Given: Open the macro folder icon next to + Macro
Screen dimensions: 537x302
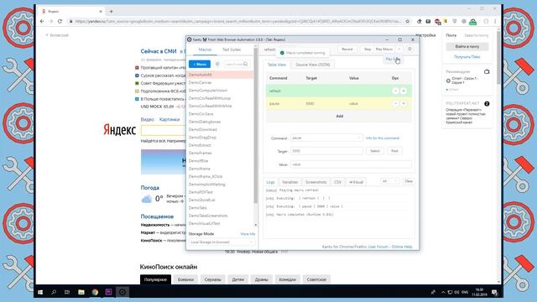Looking at the screenshot, I should click(x=217, y=64).
